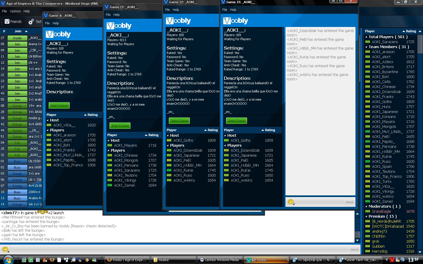
Task: Open the Help menu in the Game 4 window
Action: pyautogui.click(x=56, y=23)
